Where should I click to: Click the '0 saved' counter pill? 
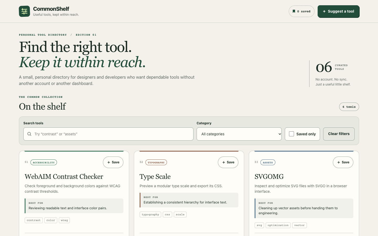pos(302,11)
